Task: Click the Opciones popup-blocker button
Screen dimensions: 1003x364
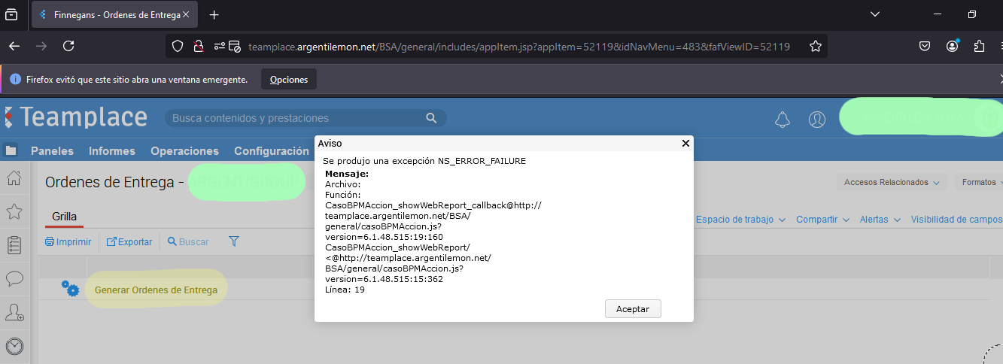Action: pyautogui.click(x=288, y=79)
